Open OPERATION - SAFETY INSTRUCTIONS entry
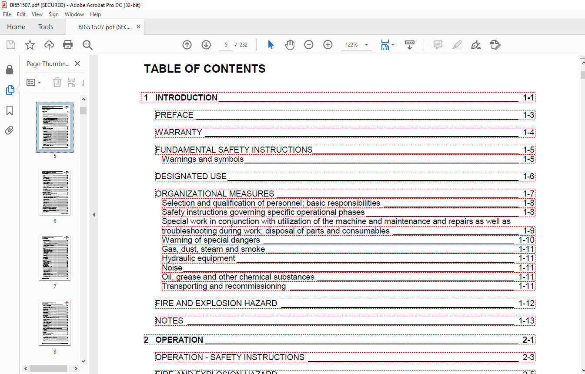Viewport: 585px width, 374px height. tap(345, 357)
